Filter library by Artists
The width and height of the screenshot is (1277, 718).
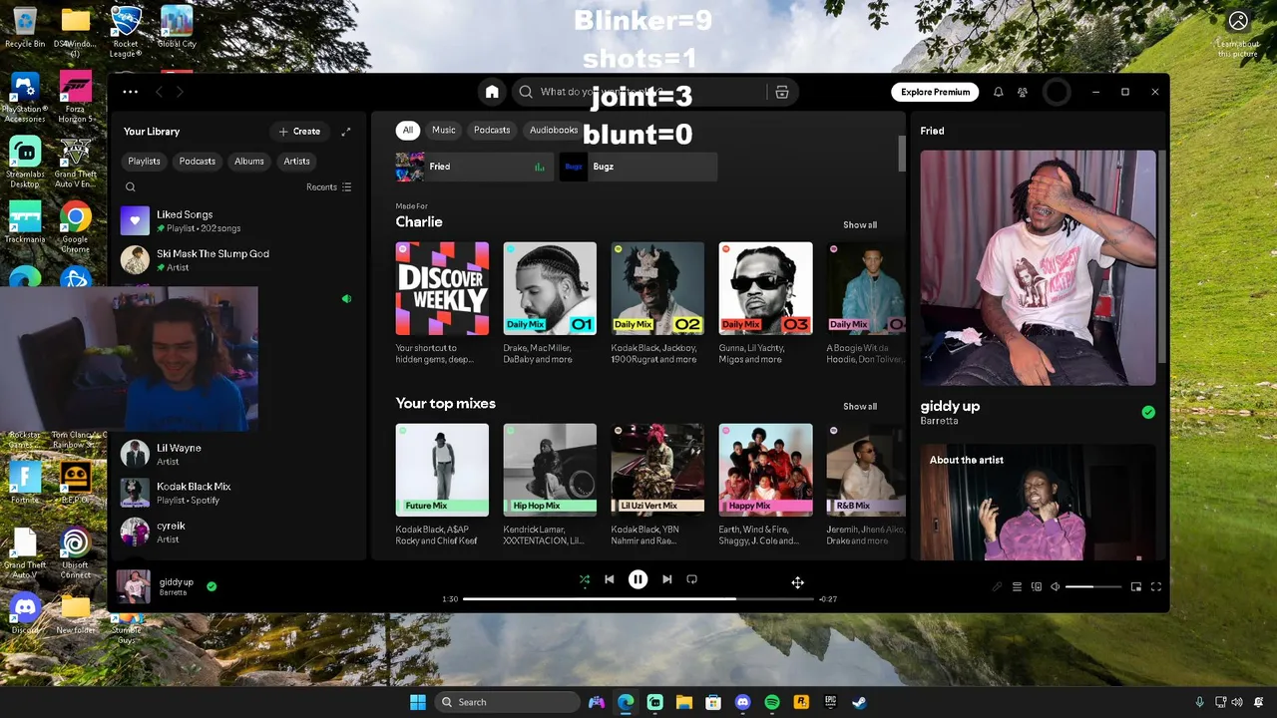click(x=296, y=161)
